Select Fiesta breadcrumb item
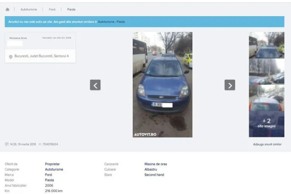291x194 pixels. click(71, 9)
